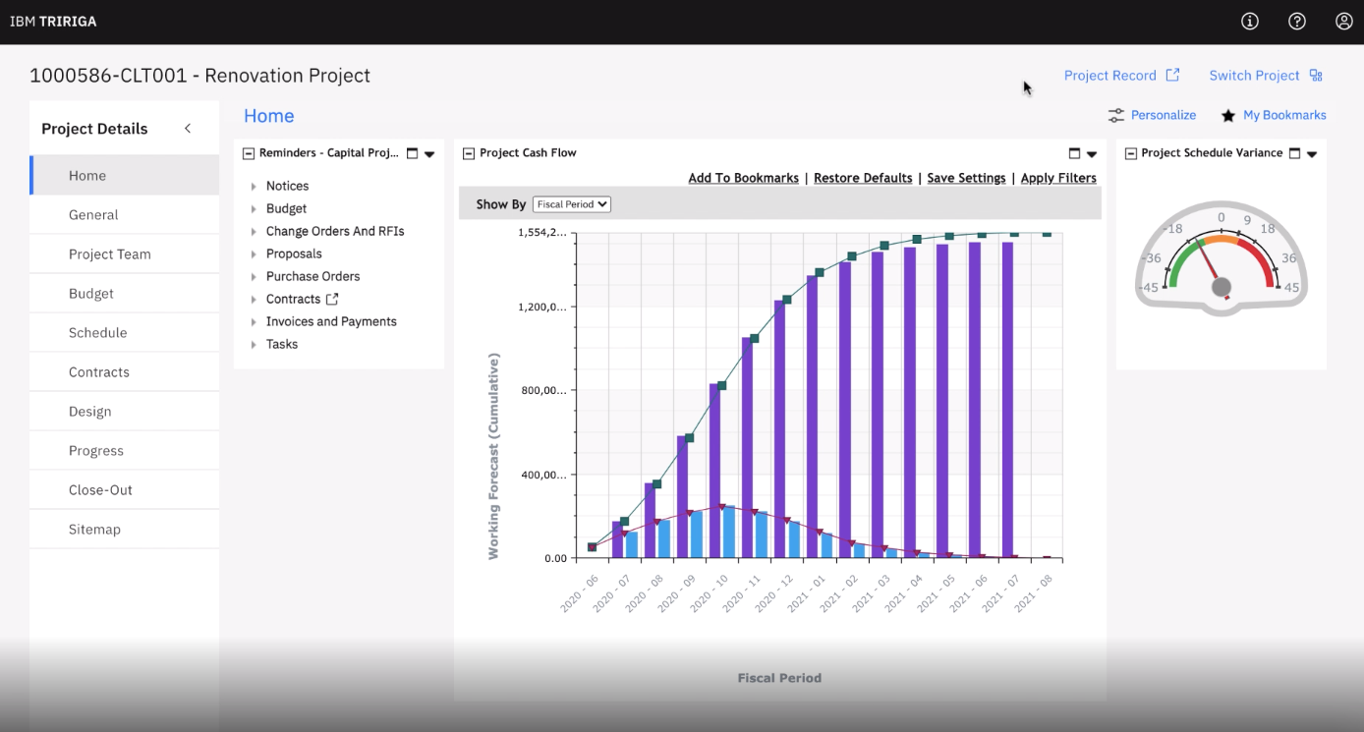Click the Switch Project icon
The width and height of the screenshot is (1364, 732).
pos(1316,76)
